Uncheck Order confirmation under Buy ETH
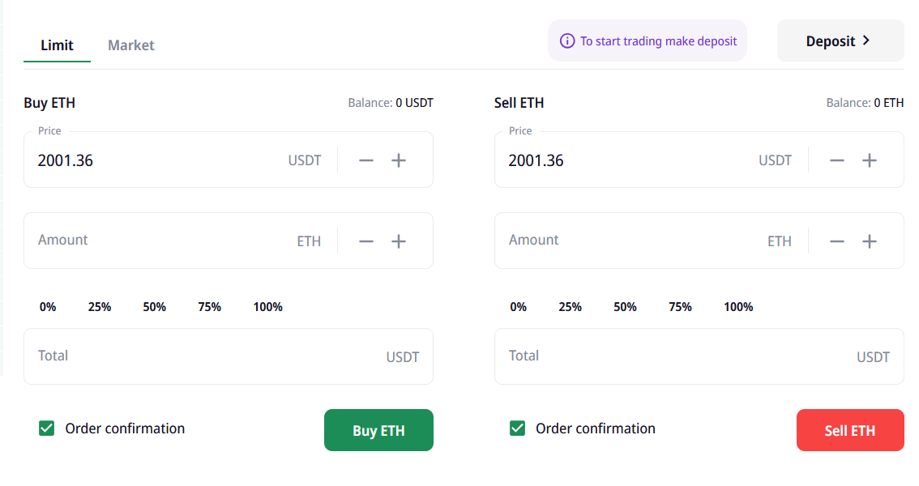The width and height of the screenshot is (919, 486). (x=47, y=428)
